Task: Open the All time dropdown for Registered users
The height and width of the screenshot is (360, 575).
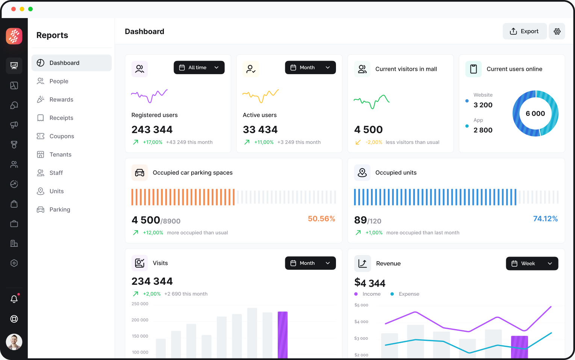Action: [x=199, y=67]
